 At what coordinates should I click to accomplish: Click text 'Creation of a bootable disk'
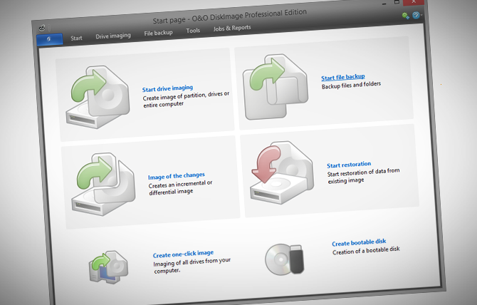pos(366,251)
